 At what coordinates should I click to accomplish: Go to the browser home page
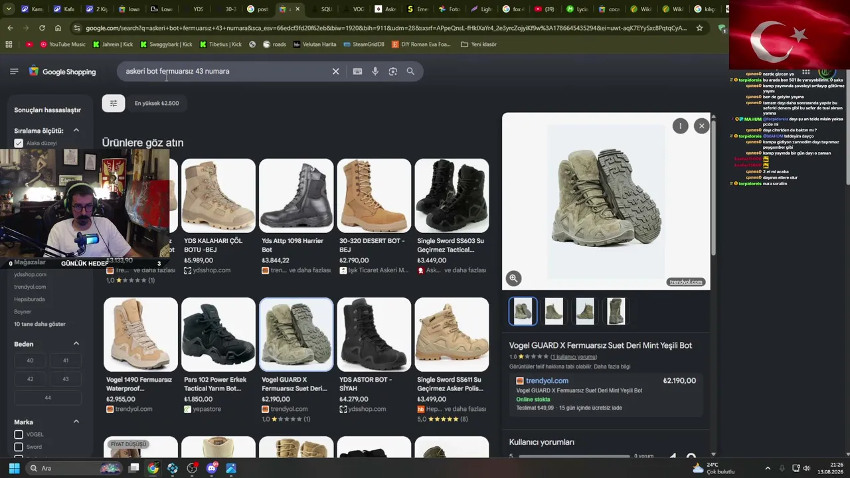tap(58, 28)
